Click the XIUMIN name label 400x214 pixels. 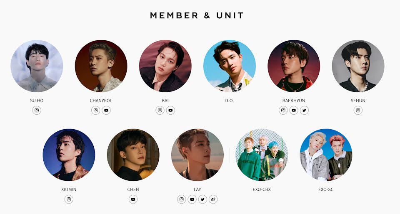[x=69, y=189]
